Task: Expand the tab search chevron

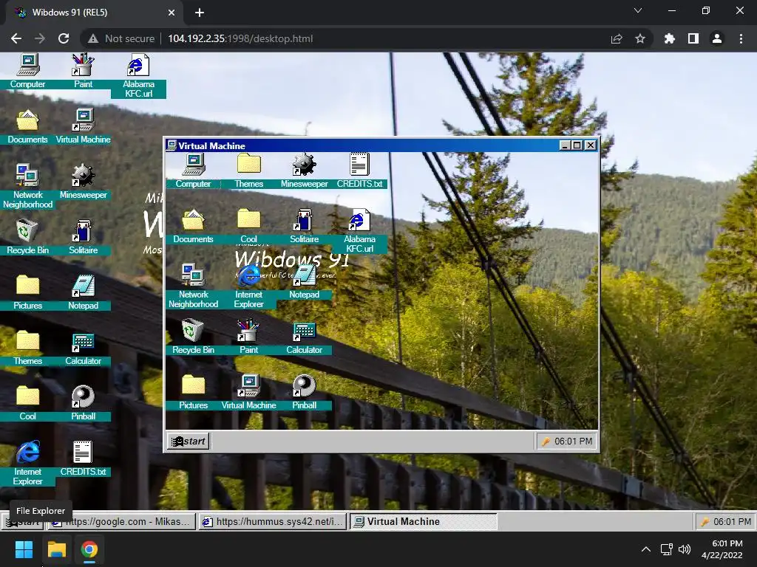Action: 638,10
